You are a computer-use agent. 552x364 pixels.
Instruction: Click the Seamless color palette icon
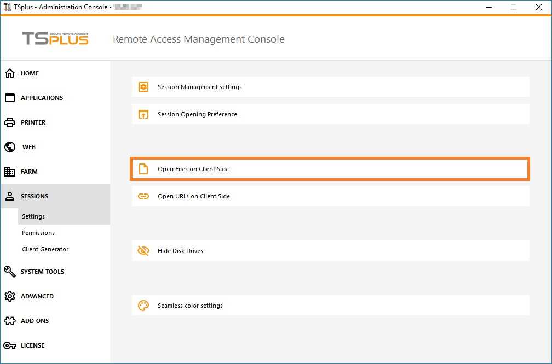143,306
